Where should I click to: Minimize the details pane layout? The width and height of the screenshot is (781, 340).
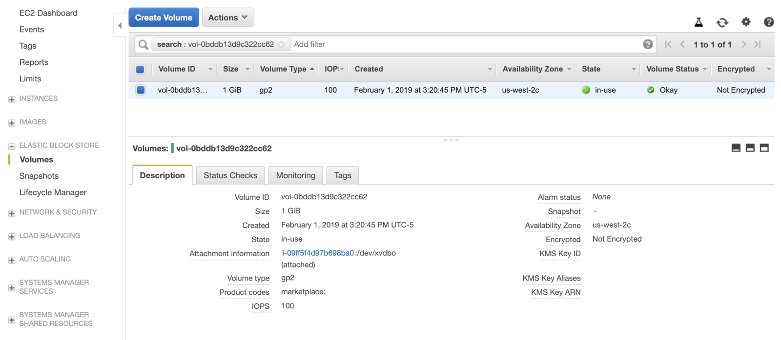pyautogui.click(x=736, y=148)
